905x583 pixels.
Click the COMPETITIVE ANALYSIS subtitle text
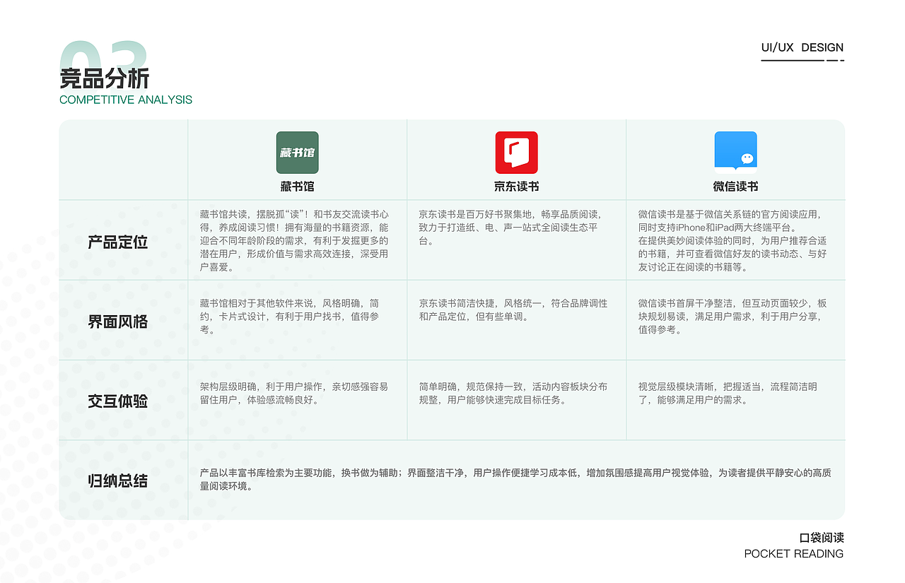point(126,100)
